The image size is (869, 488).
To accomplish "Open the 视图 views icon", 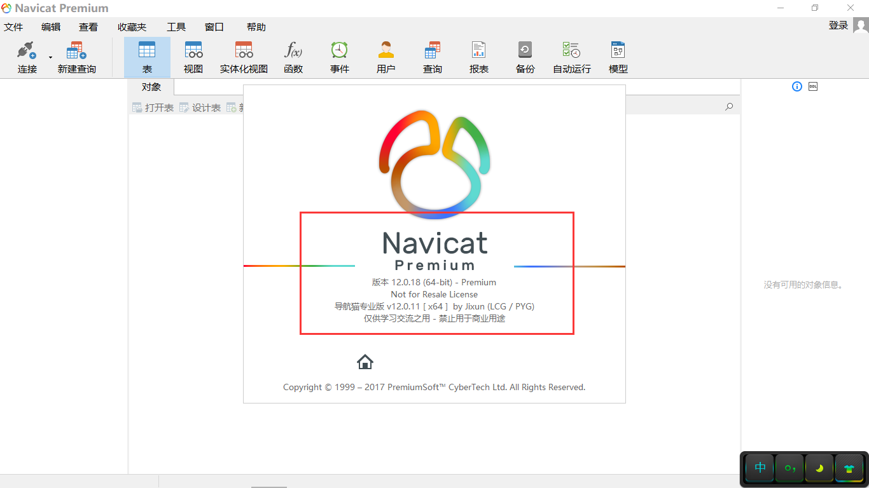I will point(193,50).
